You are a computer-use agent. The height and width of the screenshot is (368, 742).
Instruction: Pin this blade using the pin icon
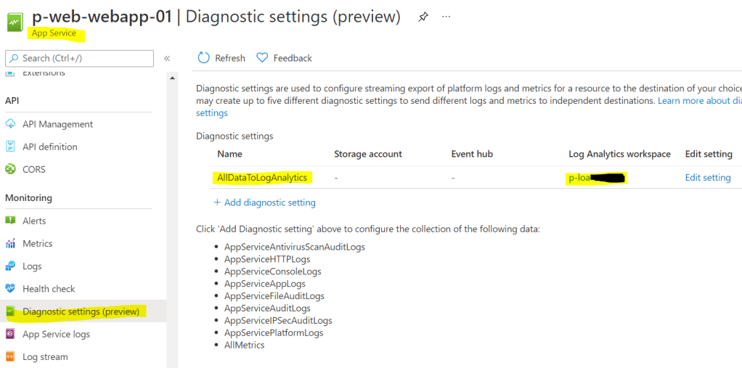coord(423,17)
